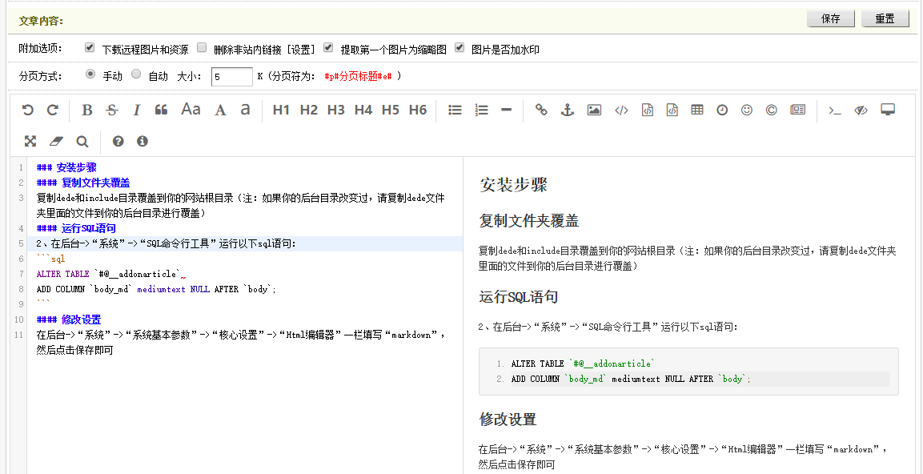Click '#### 复制文件夹覆盖' line in editor
Screen dimensions: 923x474
click(x=83, y=183)
